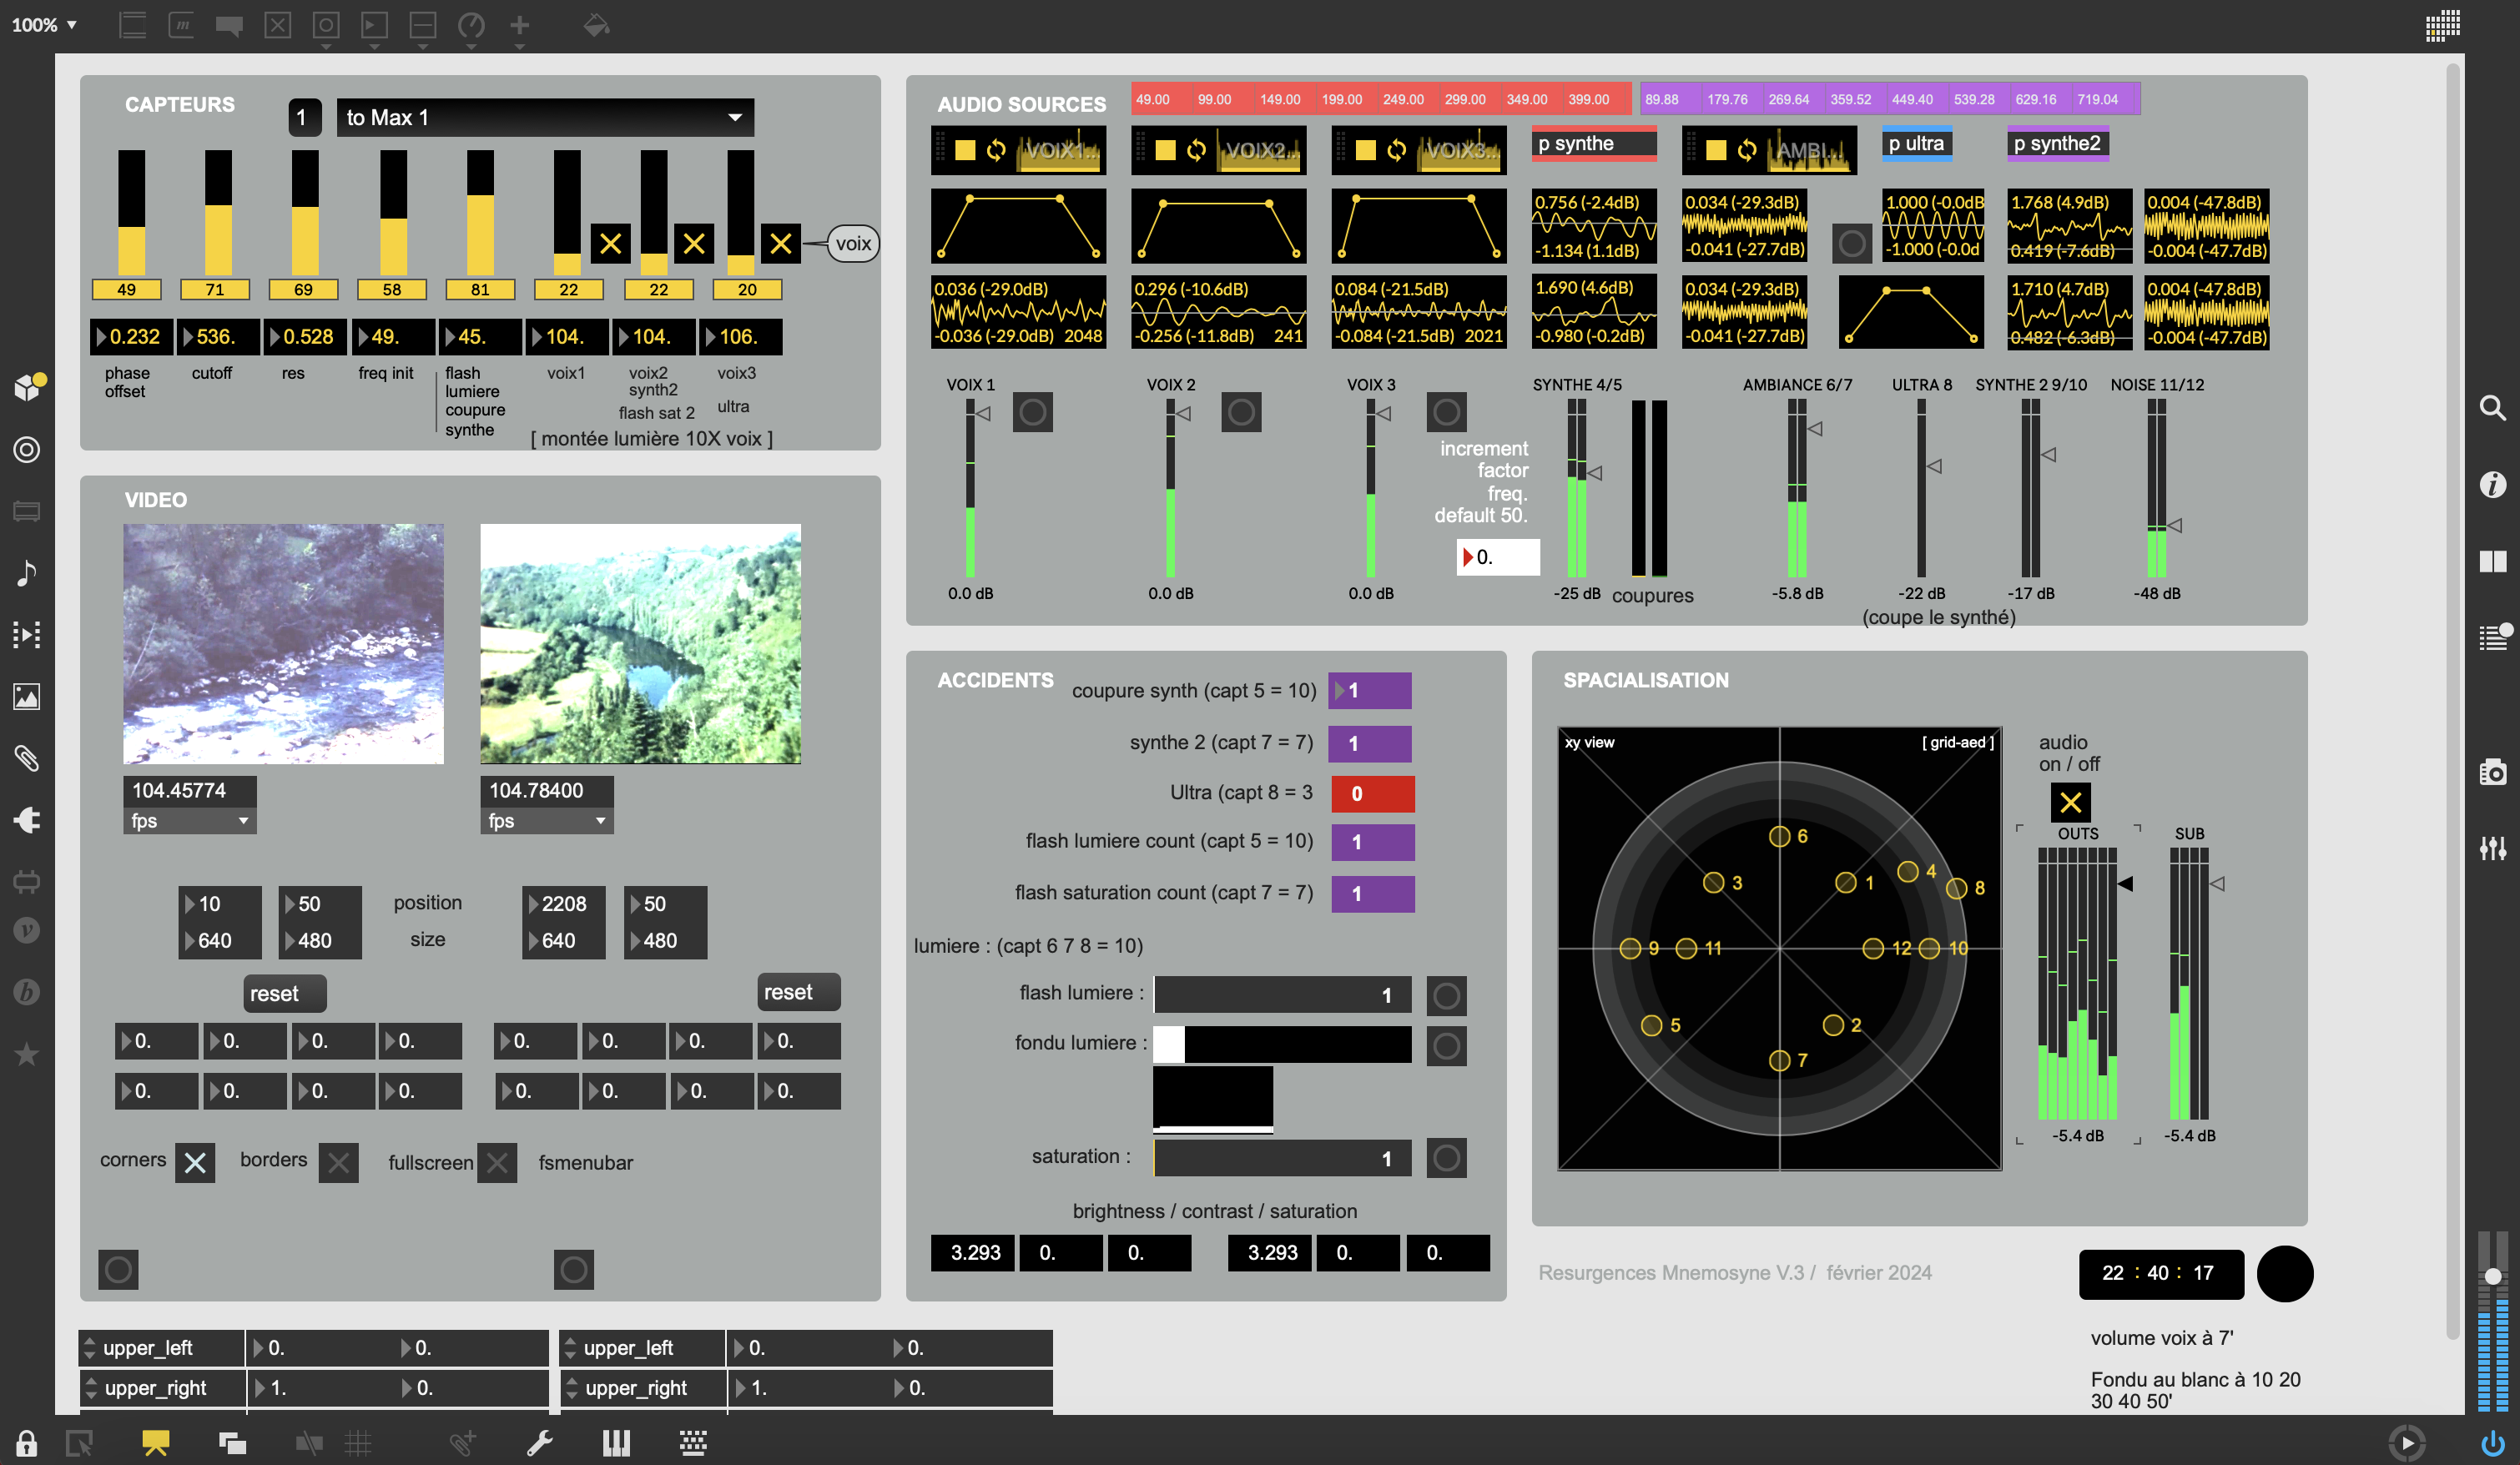Open the 'to Max 1' dropdown
This screenshot has height=1465, width=2520.
tap(545, 117)
